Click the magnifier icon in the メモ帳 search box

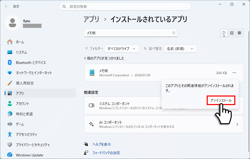pyautogui.click(x=174, y=33)
